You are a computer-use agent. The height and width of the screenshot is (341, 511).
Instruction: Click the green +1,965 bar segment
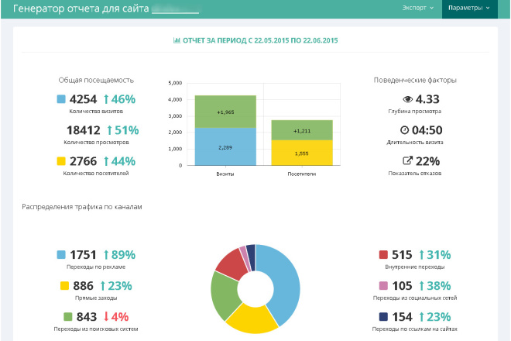click(225, 112)
